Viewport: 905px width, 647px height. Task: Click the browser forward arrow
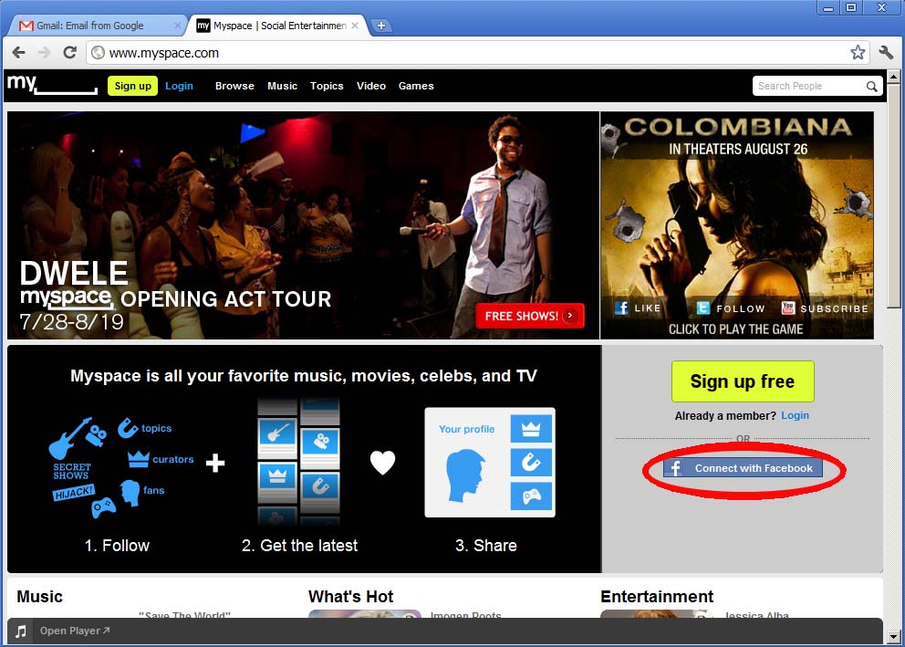click(x=44, y=53)
